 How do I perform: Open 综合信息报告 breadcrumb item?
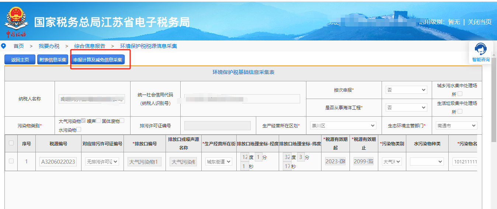click(90, 46)
